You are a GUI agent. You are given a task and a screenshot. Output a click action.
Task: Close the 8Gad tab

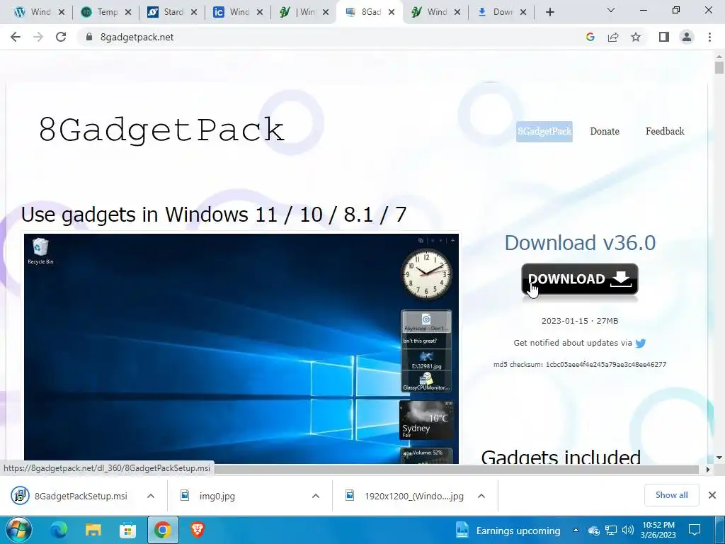392,12
